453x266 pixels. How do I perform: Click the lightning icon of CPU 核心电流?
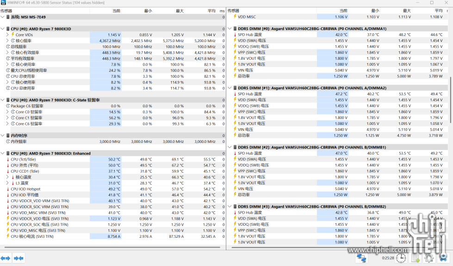tap(8, 236)
